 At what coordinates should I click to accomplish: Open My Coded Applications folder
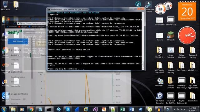click(193, 83)
